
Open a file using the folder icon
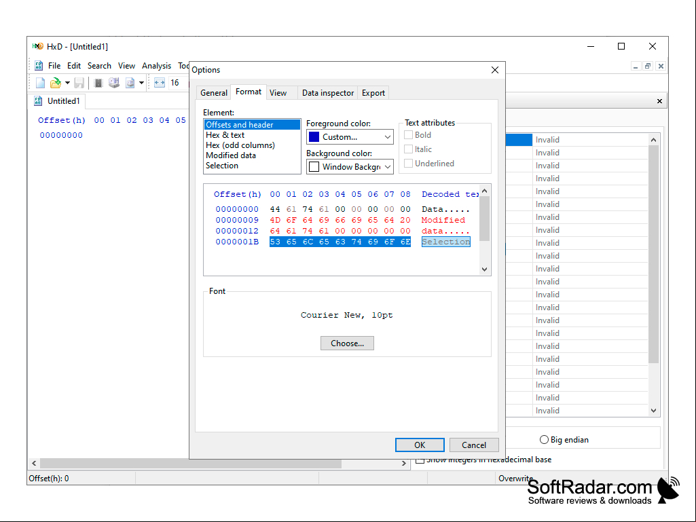(x=56, y=83)
